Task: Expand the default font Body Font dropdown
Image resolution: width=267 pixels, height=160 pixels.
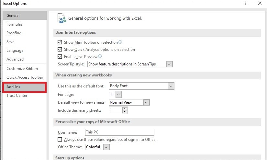Action: click(171, 86)
